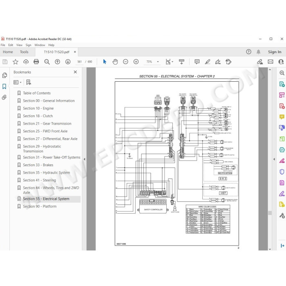Viewport: 286px width, 286px height.
Task: Jump to Section 90 - Platform bookmark
Action: pos(40,206)
